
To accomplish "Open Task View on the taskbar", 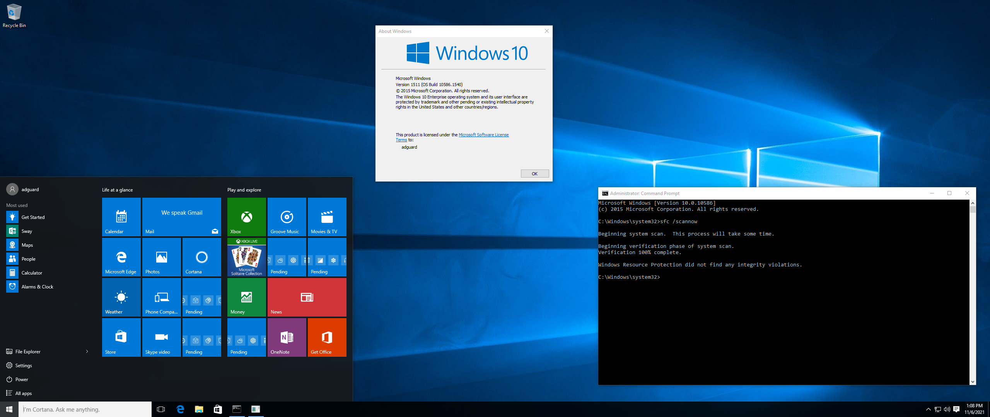I will [x=161, y=409].
